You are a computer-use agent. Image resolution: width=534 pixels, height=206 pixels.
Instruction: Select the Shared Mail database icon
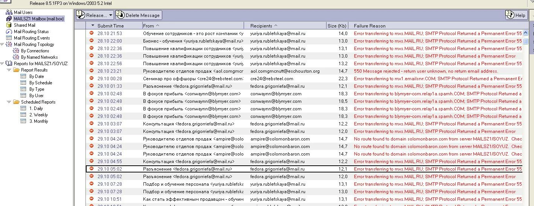click(9, 25)
